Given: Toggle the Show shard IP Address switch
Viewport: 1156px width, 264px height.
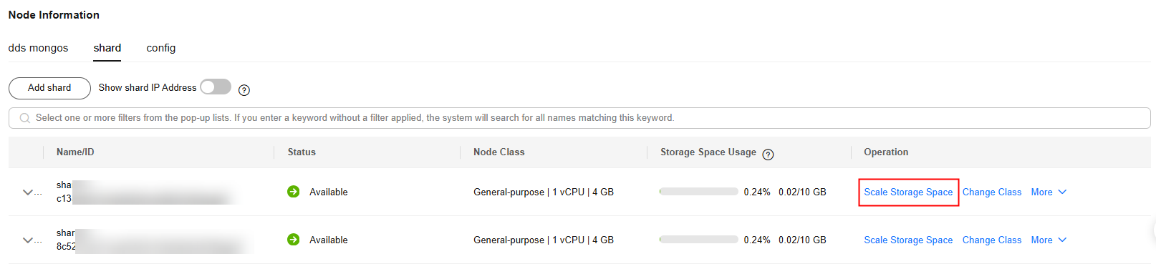Looking at the screenshot, I should click(216, 87).
